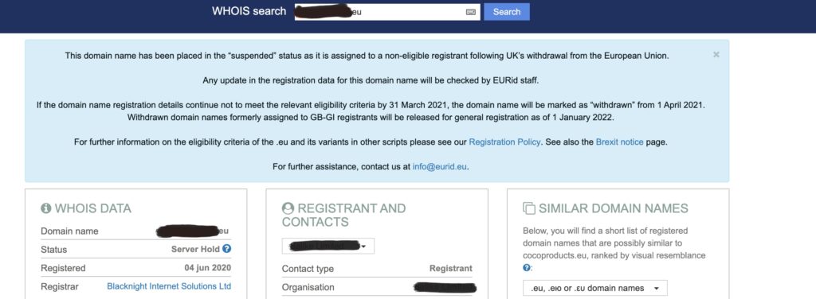The image size is (816, 299).
Task: Open Blacknight Internet Solutions Ltd registrar link
Action: (169, 286)
